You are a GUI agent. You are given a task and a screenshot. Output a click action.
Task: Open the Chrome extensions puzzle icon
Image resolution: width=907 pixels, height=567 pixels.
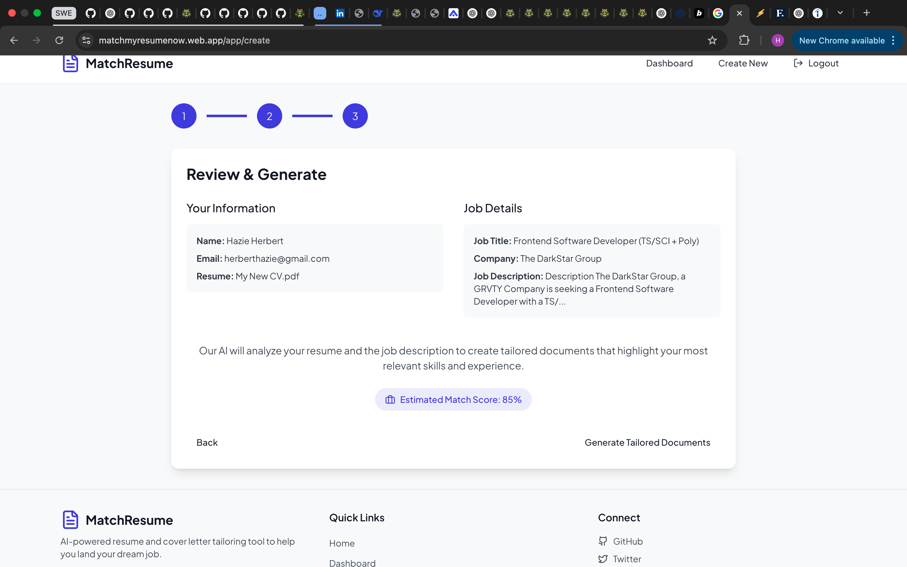coord(744,41)
